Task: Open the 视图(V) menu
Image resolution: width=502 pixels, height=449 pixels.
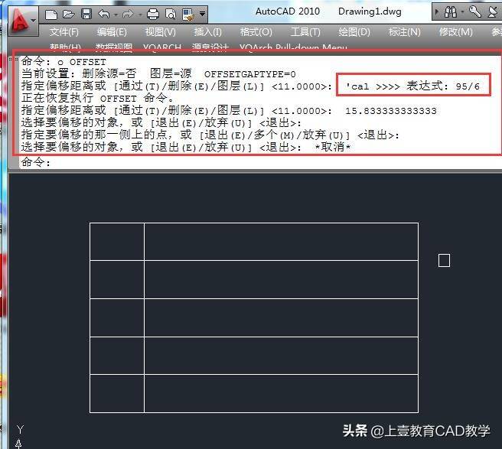Action: (161, 32)
